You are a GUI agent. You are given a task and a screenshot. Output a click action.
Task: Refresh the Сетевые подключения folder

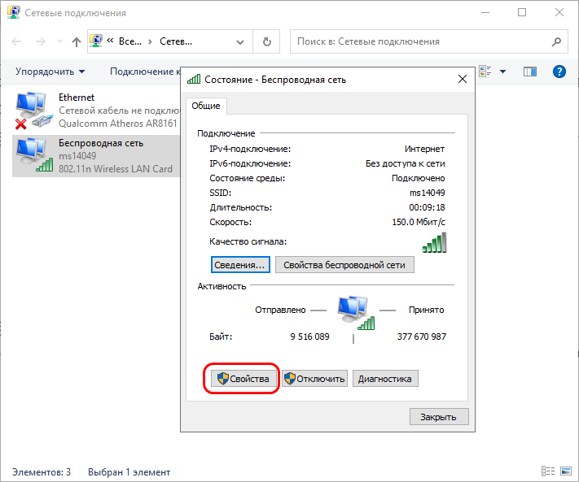[266, 41]
